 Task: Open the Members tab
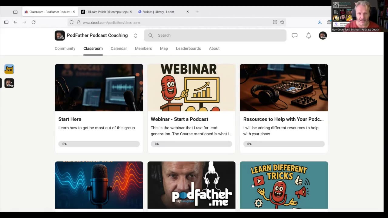[x=143, y=48]
